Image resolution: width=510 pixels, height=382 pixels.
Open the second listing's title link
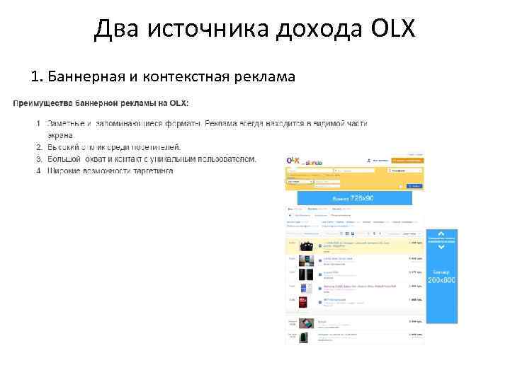[338, 259]
